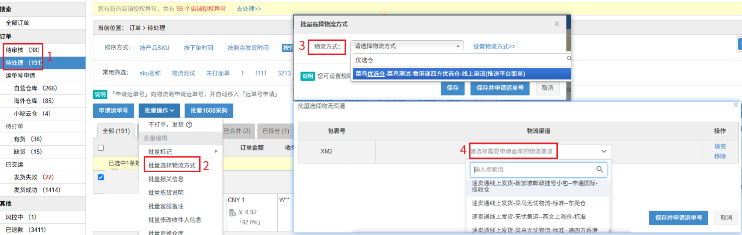
Task: Select 批量修改收件人信息 menu entry
Action: tap(175, 220)
